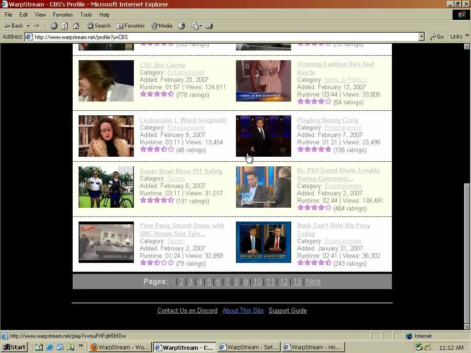
Task: Open the Favorites toolbar button
Action: pyautogui.click(x=130, y=26)
